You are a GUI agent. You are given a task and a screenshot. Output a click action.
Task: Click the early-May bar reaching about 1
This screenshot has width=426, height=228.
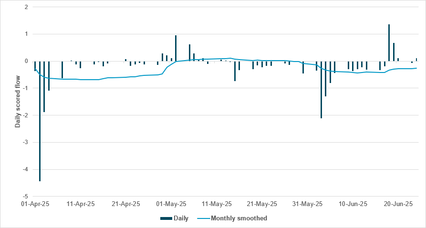176,48
